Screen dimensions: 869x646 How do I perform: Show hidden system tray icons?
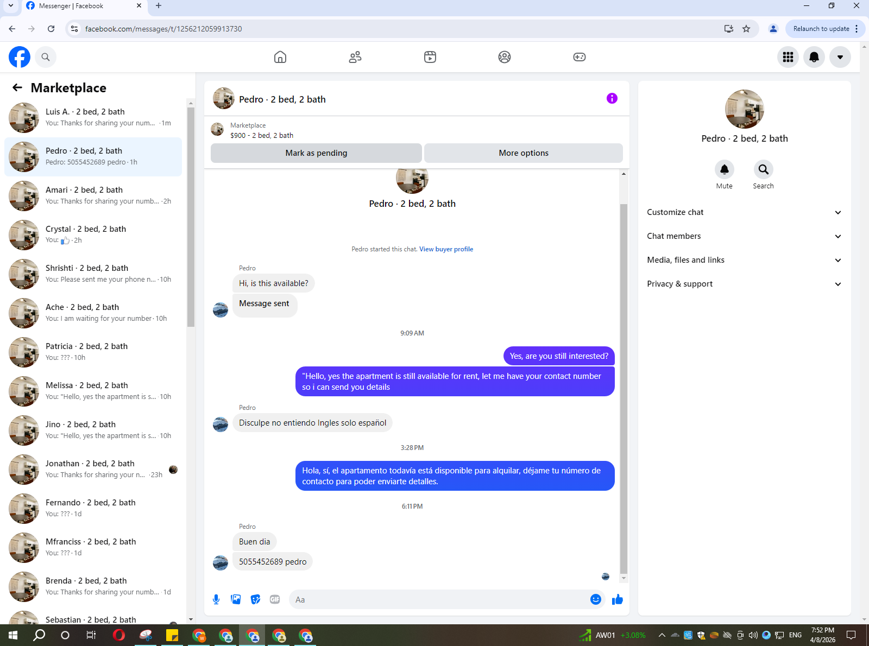pyautogui.click(x=662, y=635)
